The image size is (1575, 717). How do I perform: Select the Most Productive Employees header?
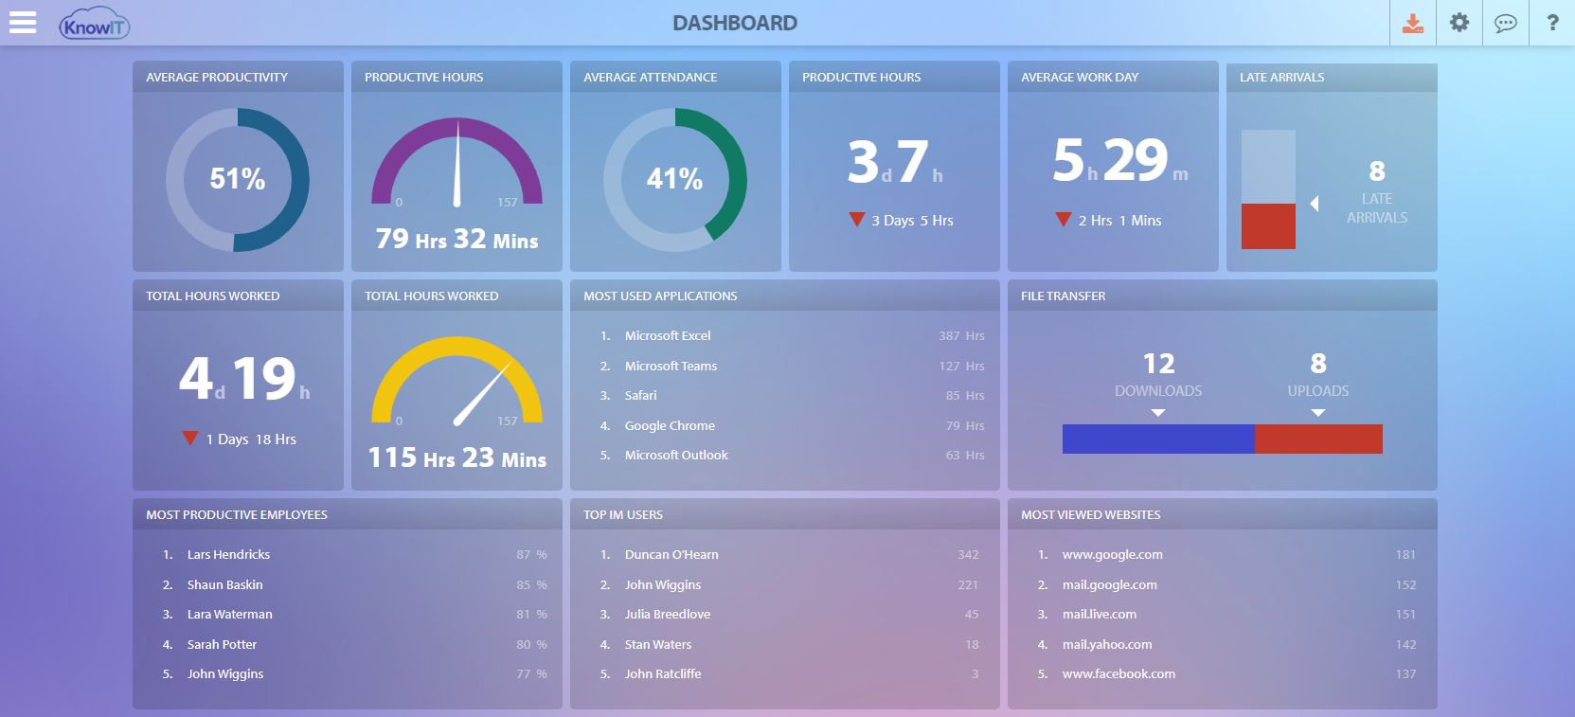pyautogui.click(x=348, y=514)
